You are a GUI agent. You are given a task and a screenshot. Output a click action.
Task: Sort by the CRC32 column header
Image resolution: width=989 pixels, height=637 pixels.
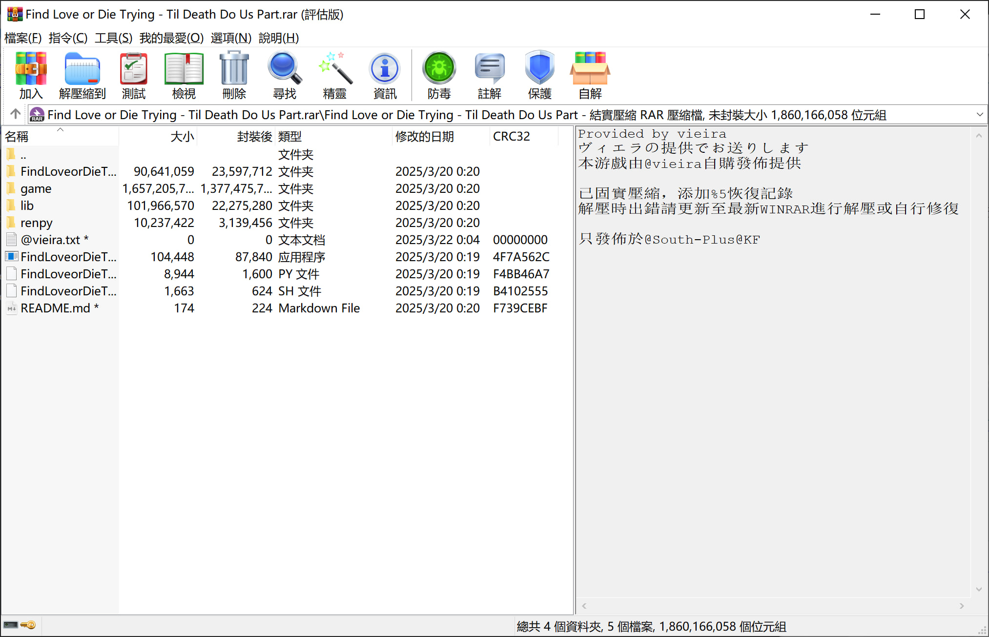pyautogui.click(x=511, y=137)
